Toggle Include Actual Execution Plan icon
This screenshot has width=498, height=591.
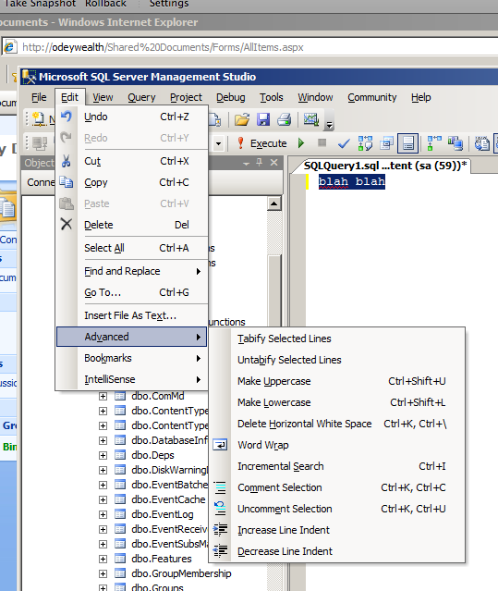434,143
